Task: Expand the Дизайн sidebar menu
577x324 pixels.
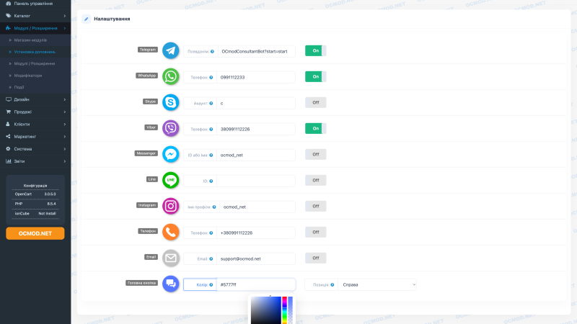Action: [x=35, y=99]
